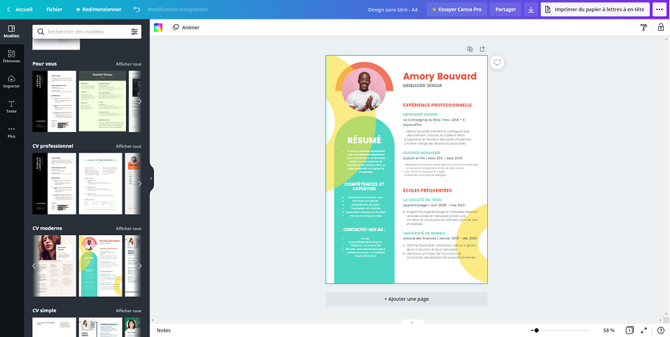Select the profile photo on the canvas

(x=364, y=90)
